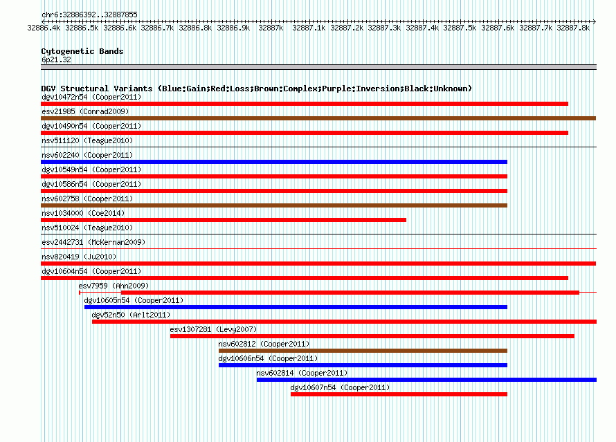616x442 pixels.
Task: Select the red bar for dgv10472n54
Action: pyautogui.click(x=305, y=104)
